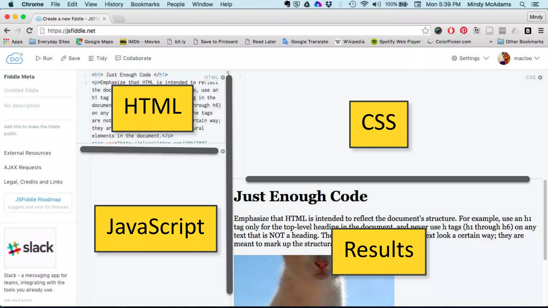Expand Legal, Credits and Links section
Viewport: 548px width, 308px height.
click(33, 182)
